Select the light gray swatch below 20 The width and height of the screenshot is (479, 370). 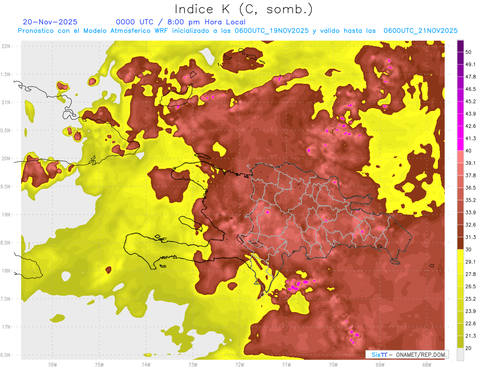(460, 354)
